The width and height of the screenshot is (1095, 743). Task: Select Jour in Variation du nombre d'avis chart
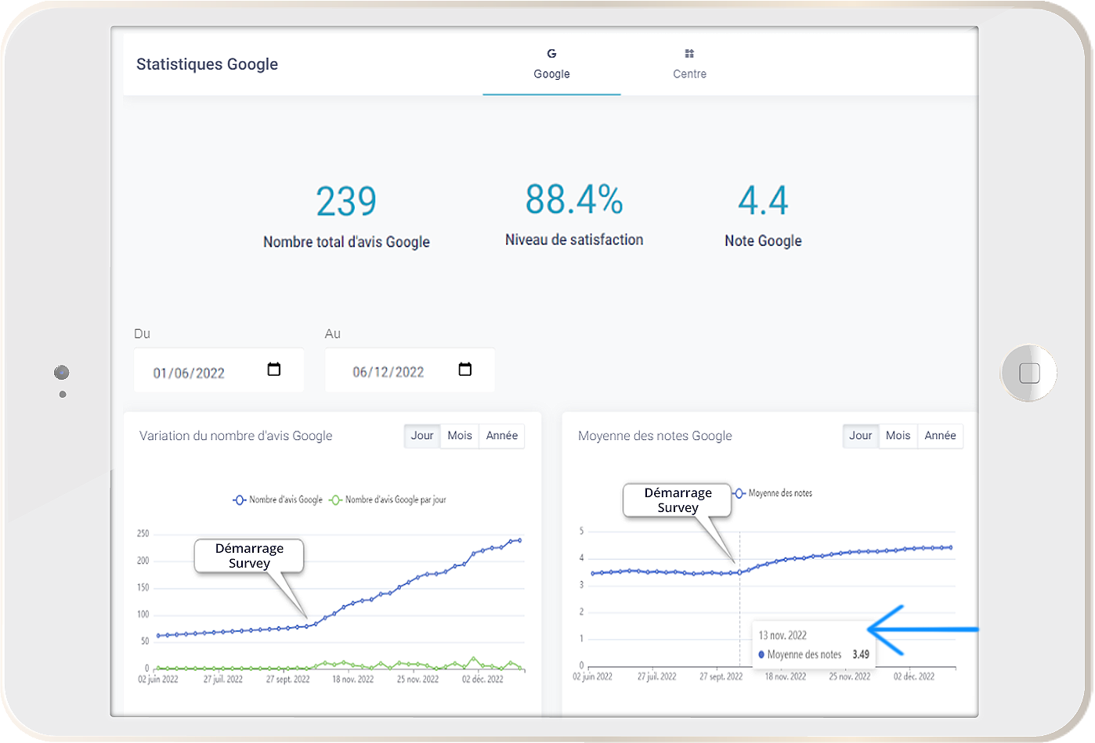(x=422, y=436)
